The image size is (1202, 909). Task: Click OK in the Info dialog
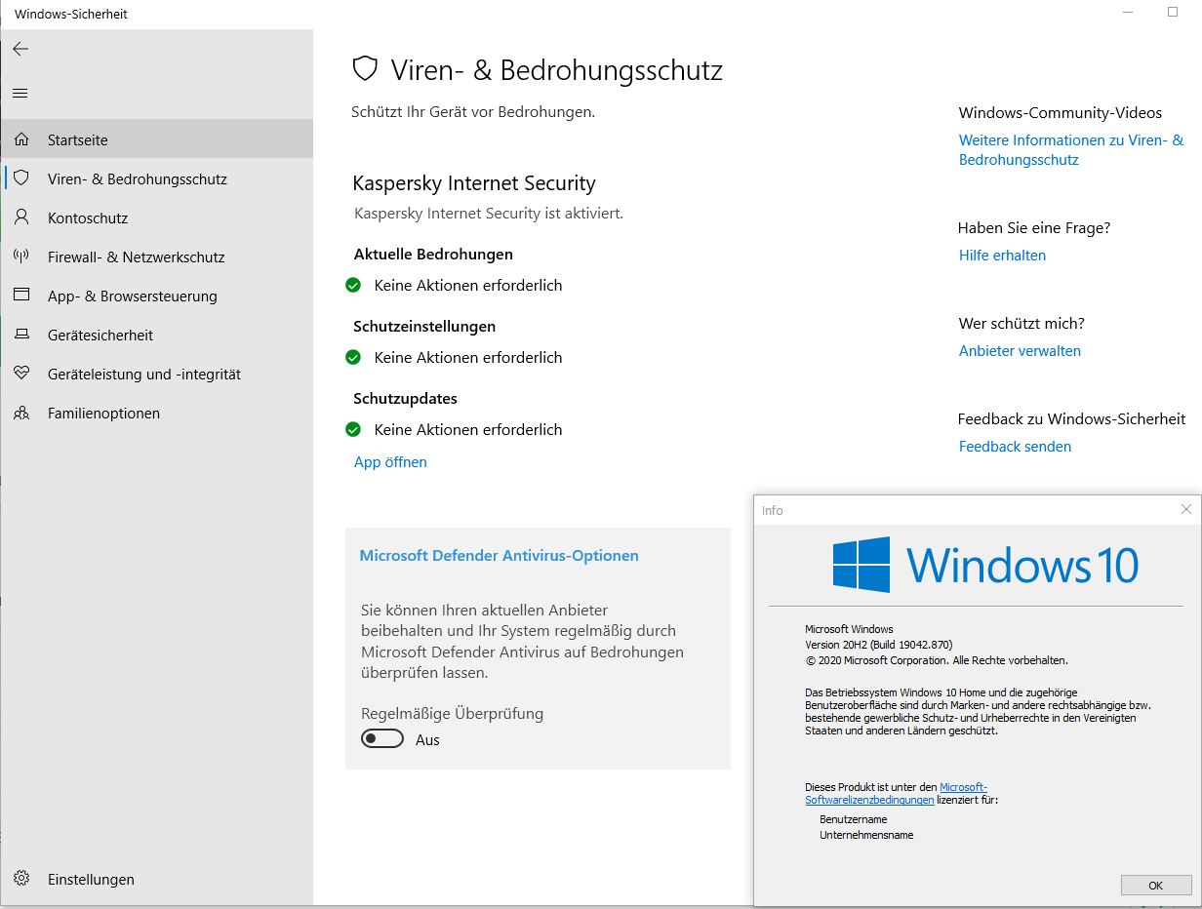[1156, 886]
